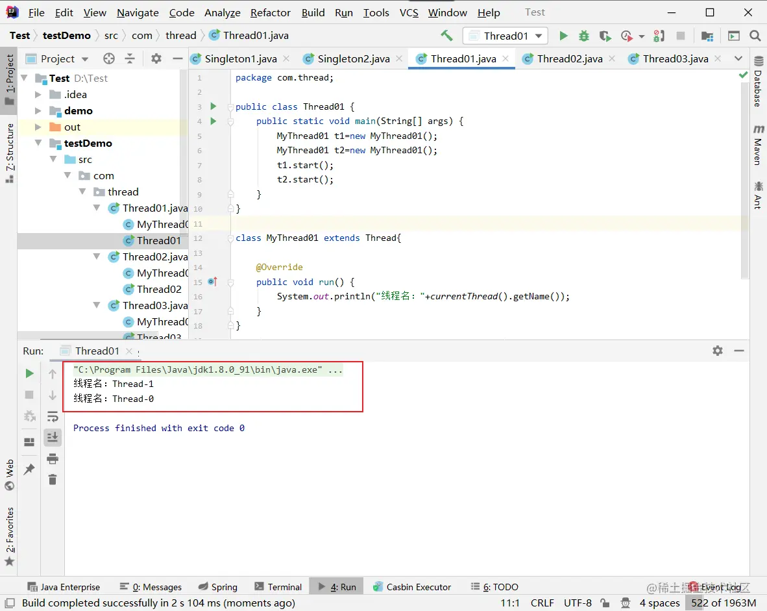767x611 pixels.
Task: Open the Casbin Executor tool window
Action: tap(412, 586)
